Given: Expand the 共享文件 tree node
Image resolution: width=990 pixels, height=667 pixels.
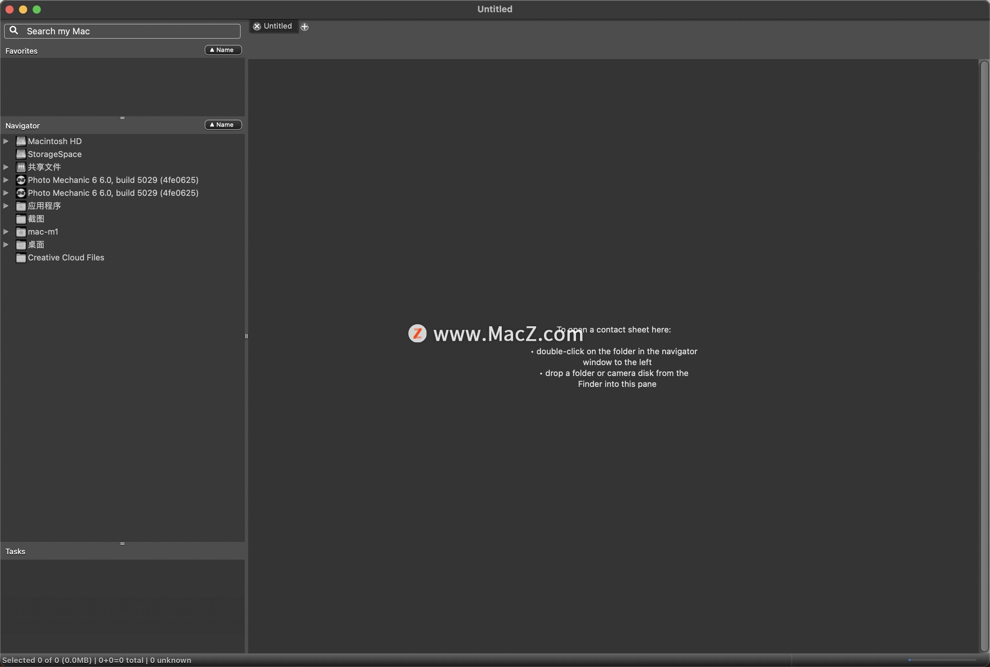Looking at the screenshot, I should (6, 167).
